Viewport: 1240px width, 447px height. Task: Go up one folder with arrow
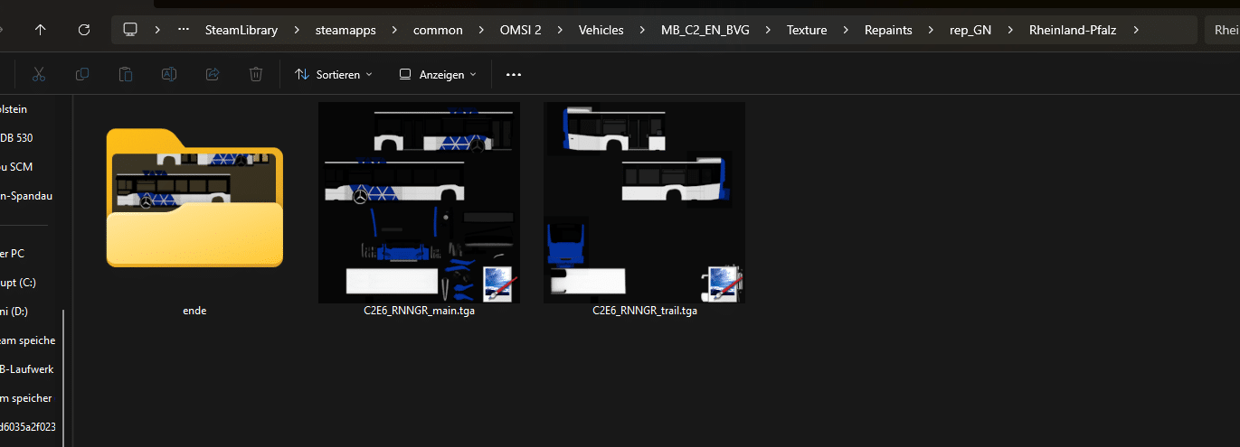tap(41, 30)
